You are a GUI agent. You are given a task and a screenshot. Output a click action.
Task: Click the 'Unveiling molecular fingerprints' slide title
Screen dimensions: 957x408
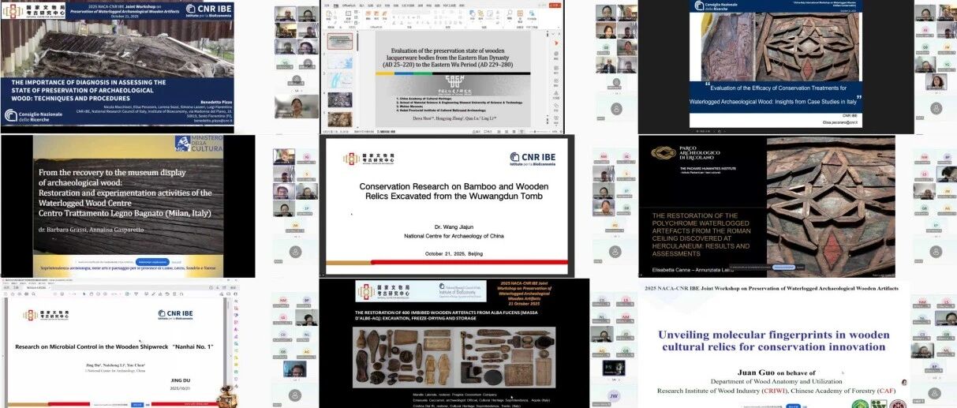772,341
